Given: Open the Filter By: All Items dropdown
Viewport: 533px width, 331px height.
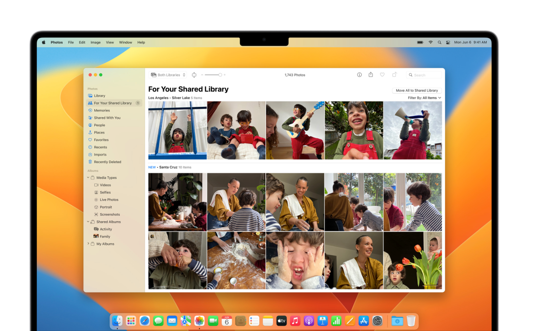Looking at the screenshot, I should pos(424,98).
